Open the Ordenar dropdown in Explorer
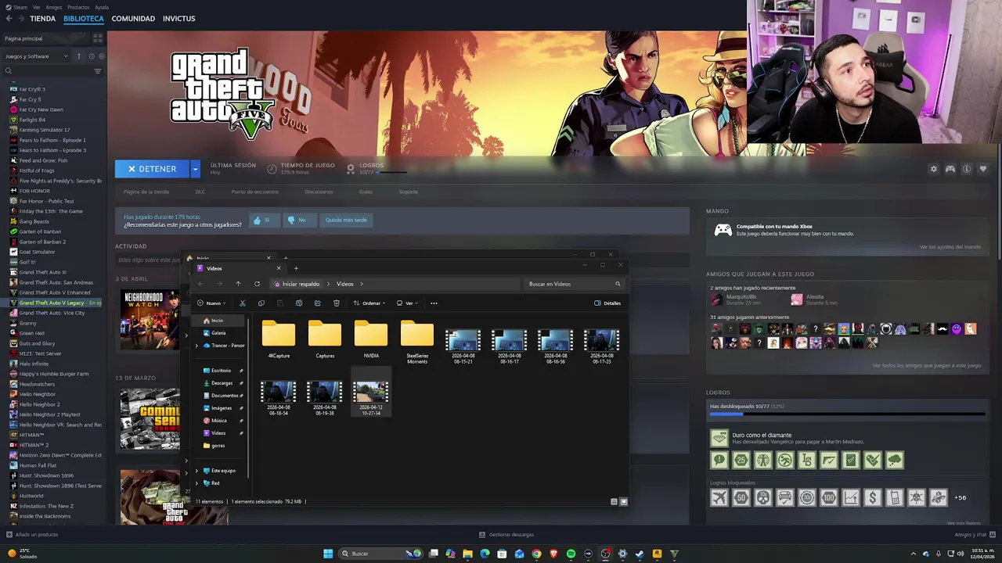 369,303
